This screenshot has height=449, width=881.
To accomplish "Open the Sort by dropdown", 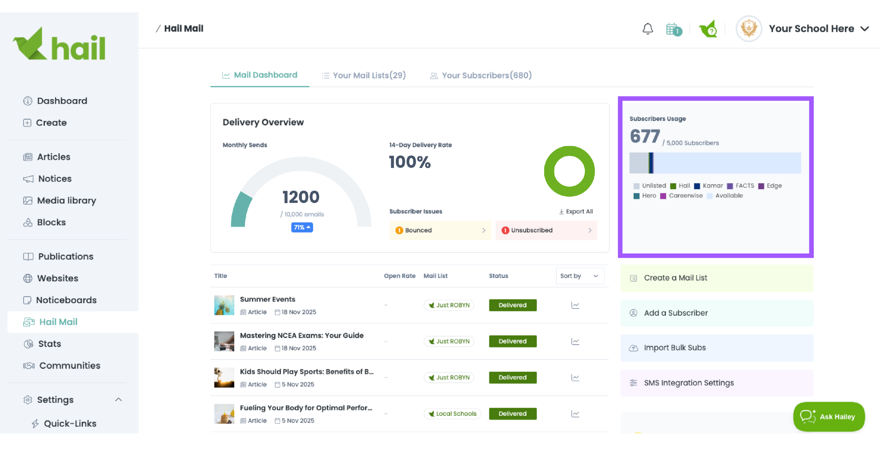I will (x=580, y=276).
